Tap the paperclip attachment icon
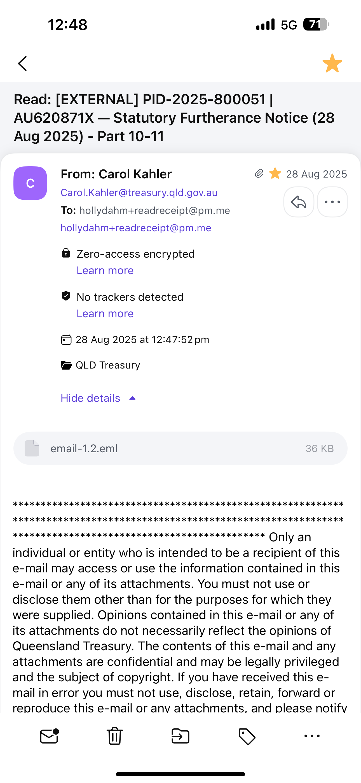361x783 pixels. 259,174
